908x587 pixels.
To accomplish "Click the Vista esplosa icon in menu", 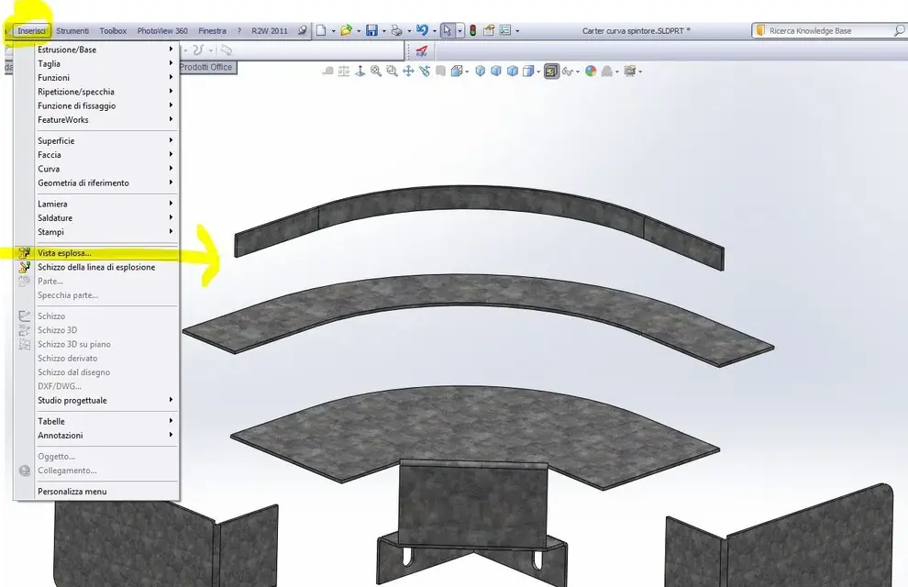I will pos(25,253).
